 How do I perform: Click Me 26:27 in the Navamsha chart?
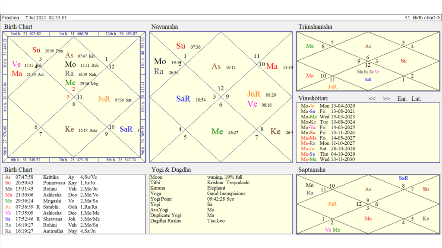225,132
